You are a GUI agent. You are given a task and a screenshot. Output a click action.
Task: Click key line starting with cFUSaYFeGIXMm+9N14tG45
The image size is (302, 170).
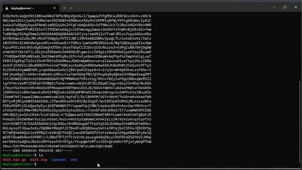pyautogui.click(x=77, y=110)
